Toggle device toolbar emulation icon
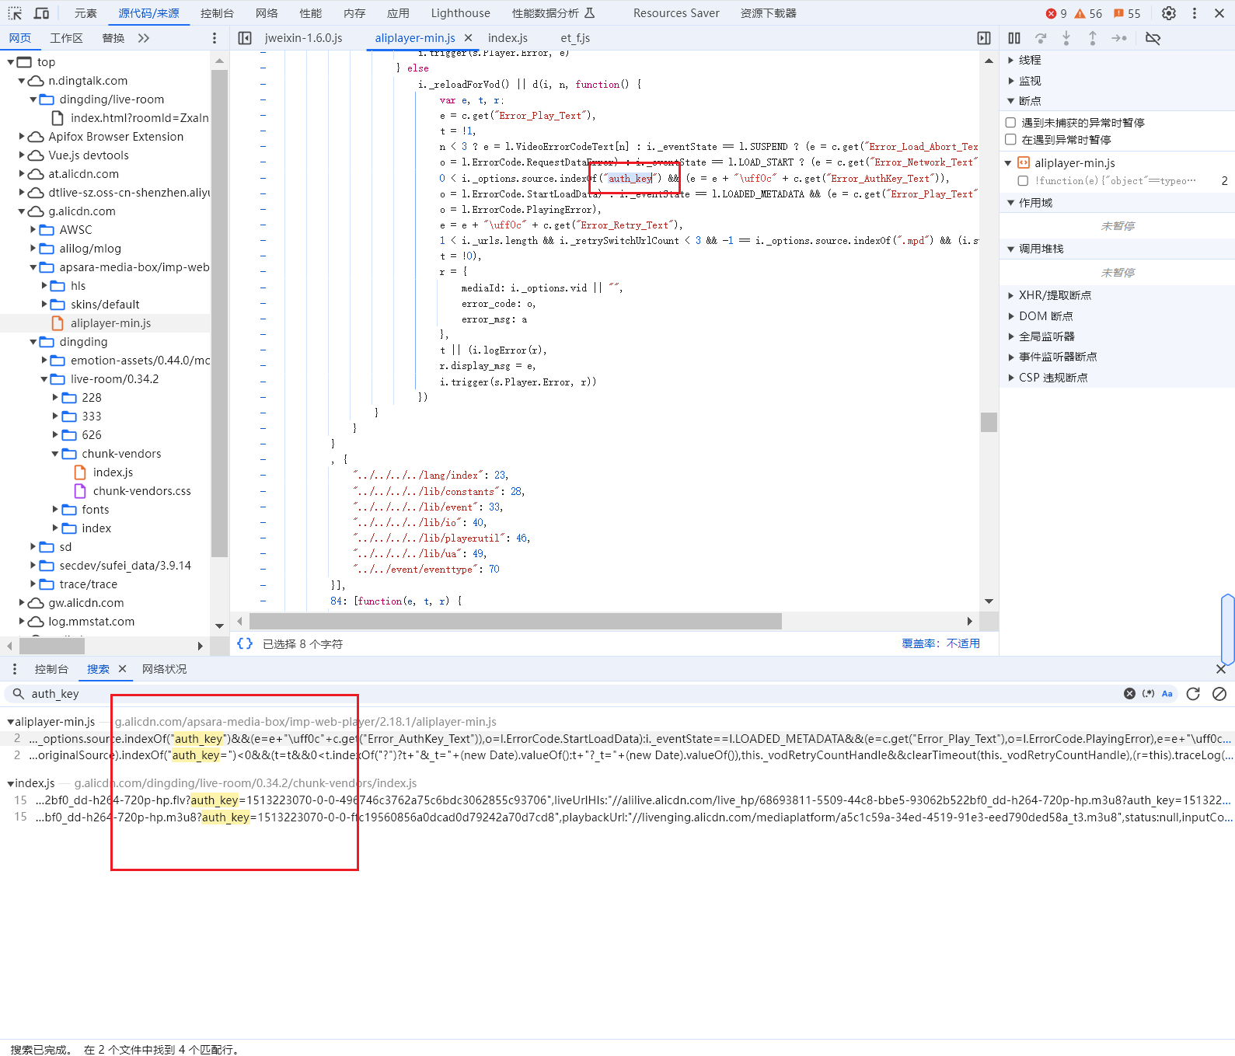 point(42,13)
